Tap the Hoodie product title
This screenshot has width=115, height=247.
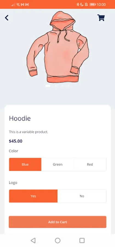click(x=20, y=118)
